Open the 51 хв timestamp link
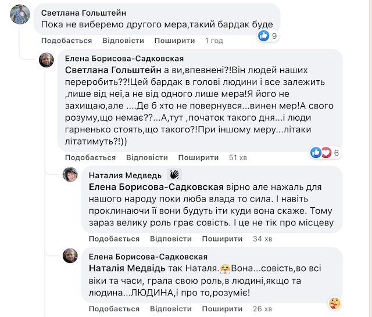This screenshot has height=317, width=372. pos(238,157)
